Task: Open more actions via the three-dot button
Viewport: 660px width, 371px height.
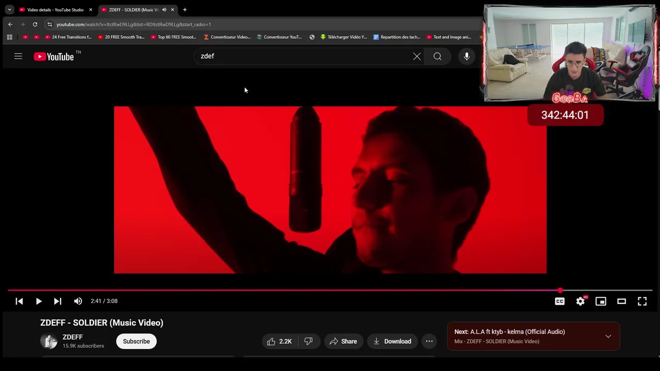Action: tap(429, 341)
